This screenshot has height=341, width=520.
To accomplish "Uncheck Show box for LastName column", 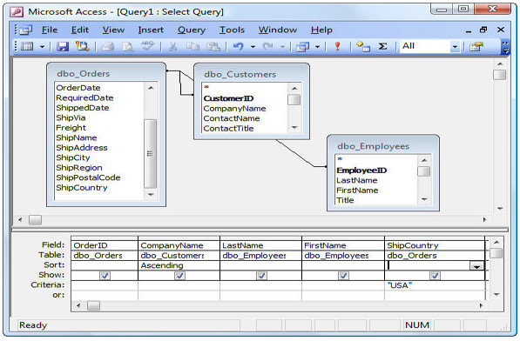I will (x=261, y=276).
